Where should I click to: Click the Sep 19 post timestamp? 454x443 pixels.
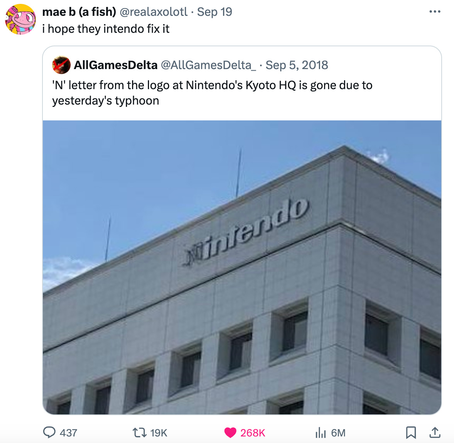click(215, 12)
